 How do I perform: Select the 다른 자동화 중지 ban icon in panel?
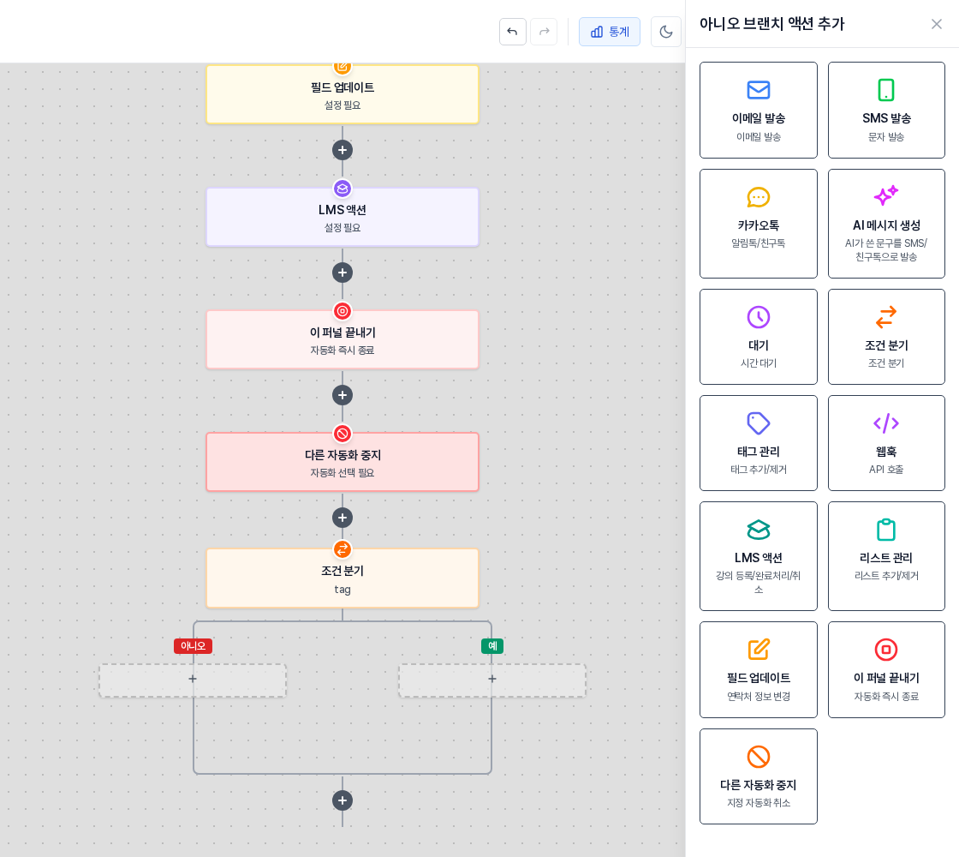[x=759, y=757]
